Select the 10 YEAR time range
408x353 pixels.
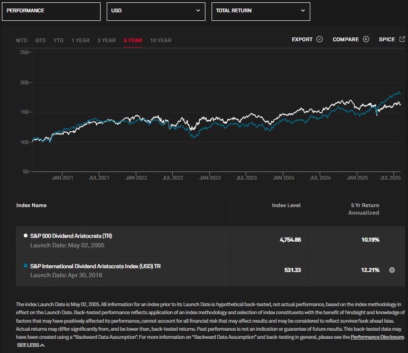[160, 40]
